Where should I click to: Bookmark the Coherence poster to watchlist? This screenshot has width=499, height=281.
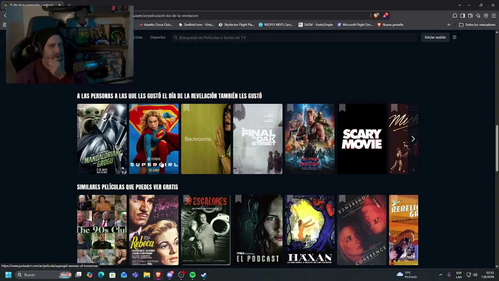click(342, 199)
